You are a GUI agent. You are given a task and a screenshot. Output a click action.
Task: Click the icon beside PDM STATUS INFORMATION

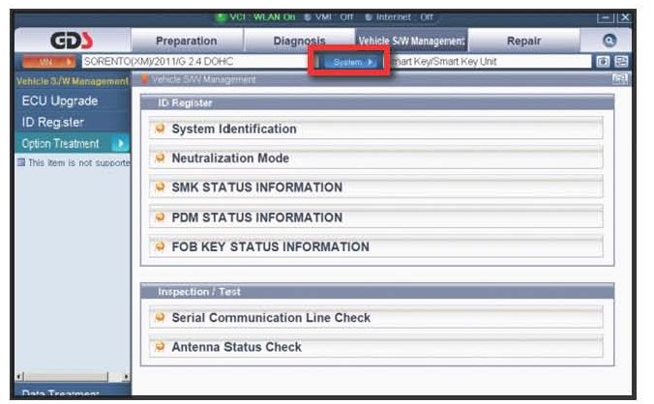point(161,217)
